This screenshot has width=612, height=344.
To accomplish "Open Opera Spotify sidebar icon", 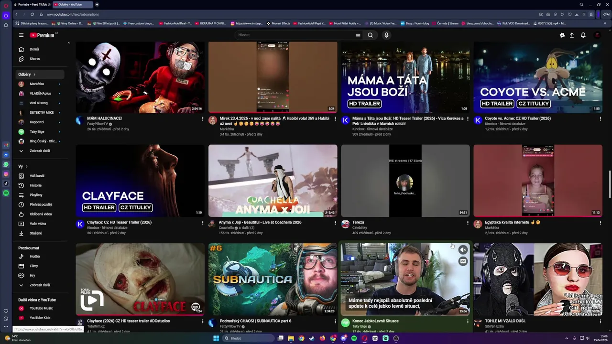I will click(x=6, y=193).
